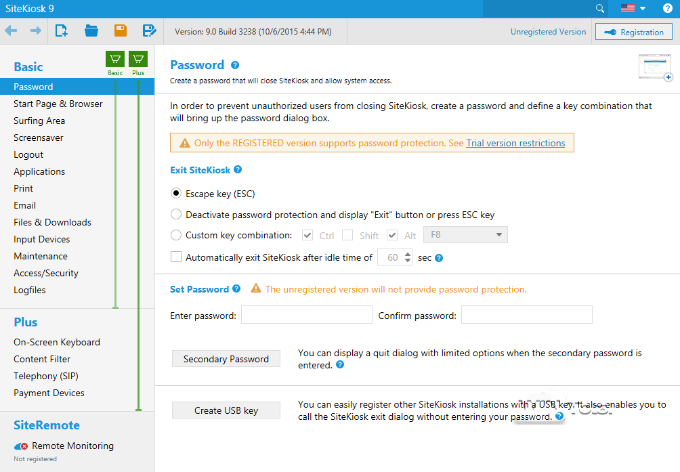Open Logfiles section
The height and width of the screenshot is (472, 680).
[30, 290]
